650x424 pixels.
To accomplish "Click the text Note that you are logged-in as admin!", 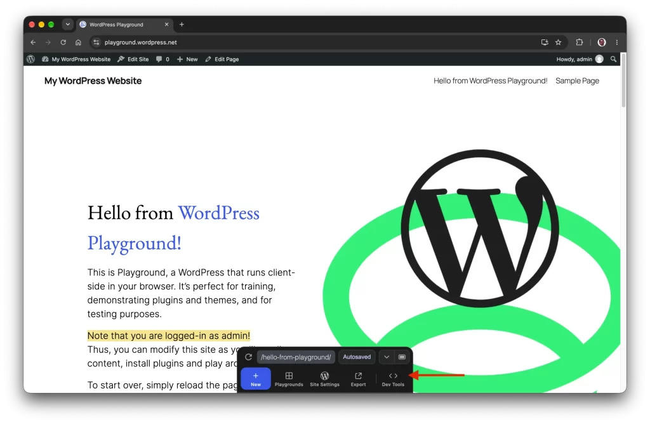I will (x=169, y=335).
